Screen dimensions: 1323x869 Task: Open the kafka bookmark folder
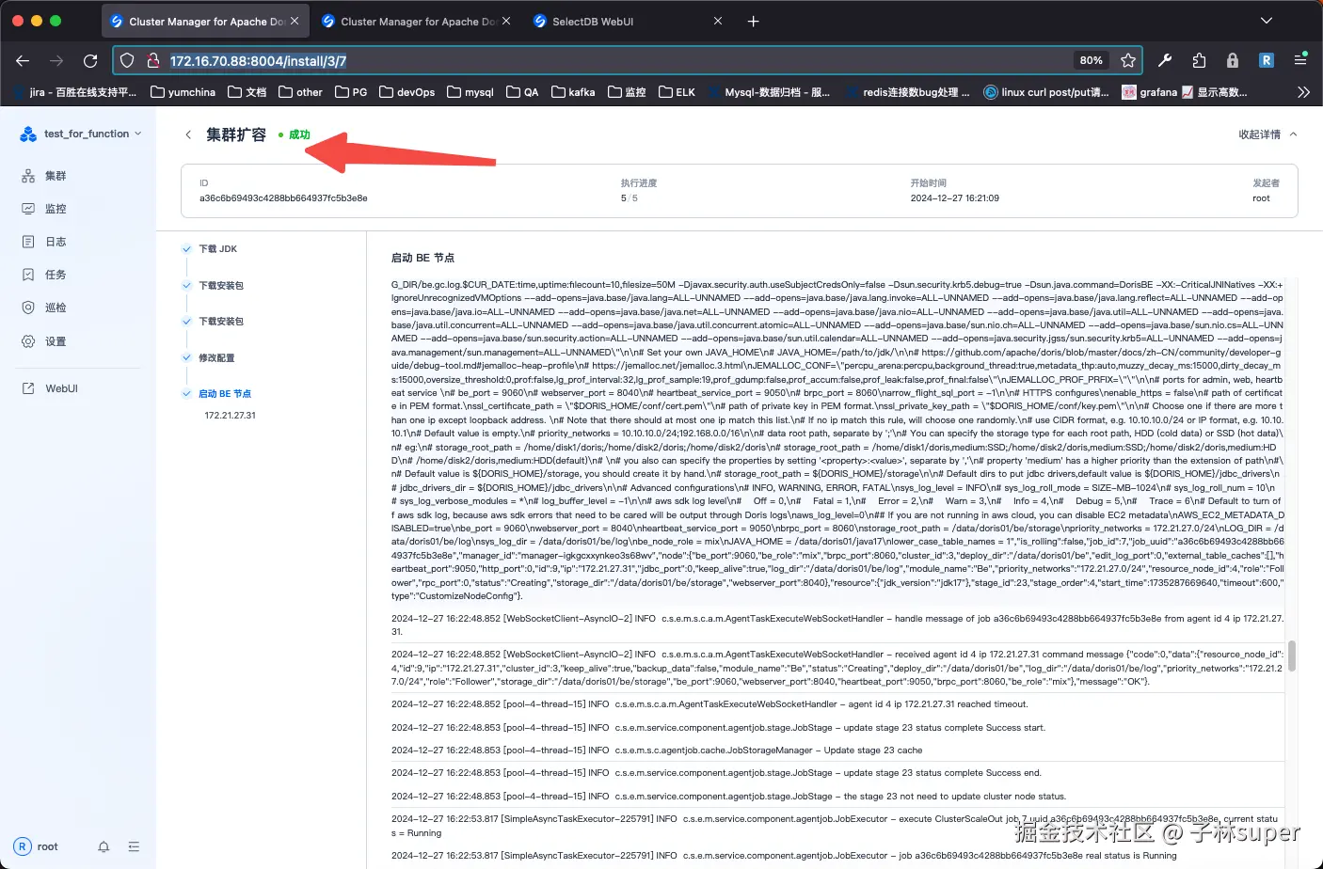pos(573,92)
